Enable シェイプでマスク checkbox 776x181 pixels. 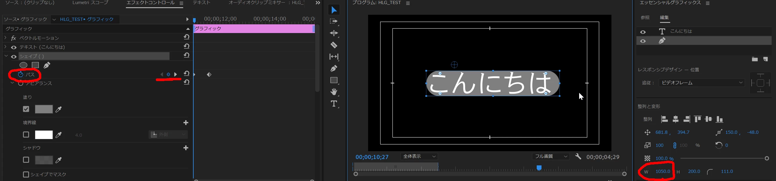pos(26,174)
